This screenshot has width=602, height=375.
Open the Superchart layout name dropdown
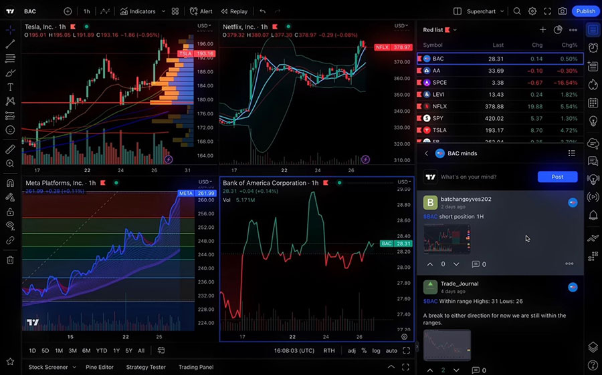coord(484,11)
